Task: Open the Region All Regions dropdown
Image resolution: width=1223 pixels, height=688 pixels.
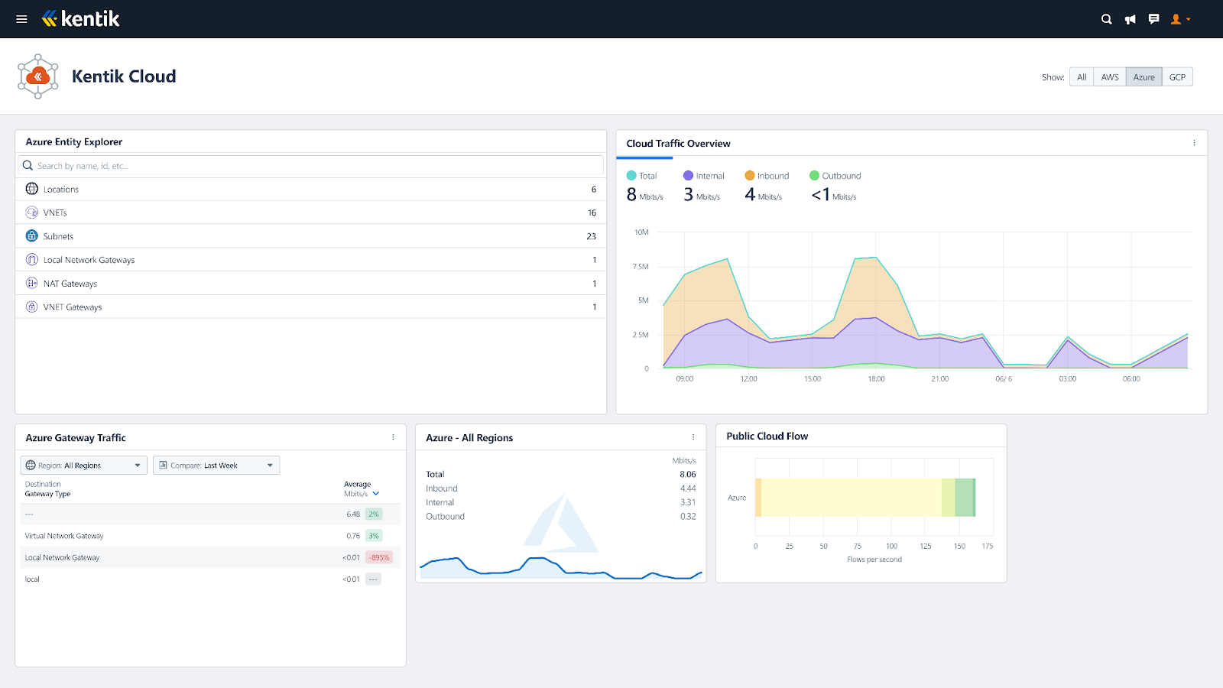Action: coord(84,466)
